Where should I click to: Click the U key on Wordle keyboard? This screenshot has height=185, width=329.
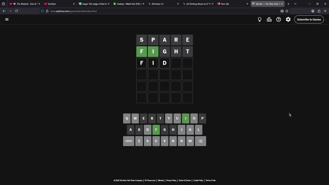(x=177, y=118)
